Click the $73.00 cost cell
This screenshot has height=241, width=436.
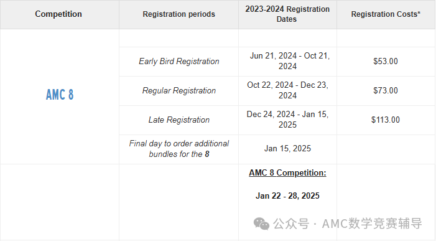click(386, 90)
